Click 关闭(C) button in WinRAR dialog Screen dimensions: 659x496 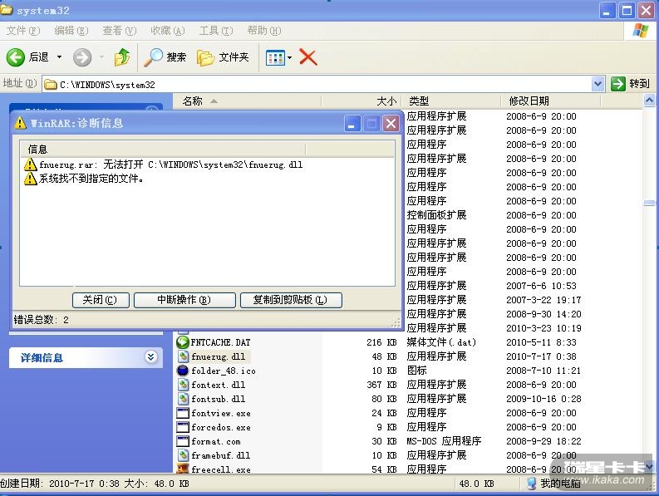(x=101, y=300)
